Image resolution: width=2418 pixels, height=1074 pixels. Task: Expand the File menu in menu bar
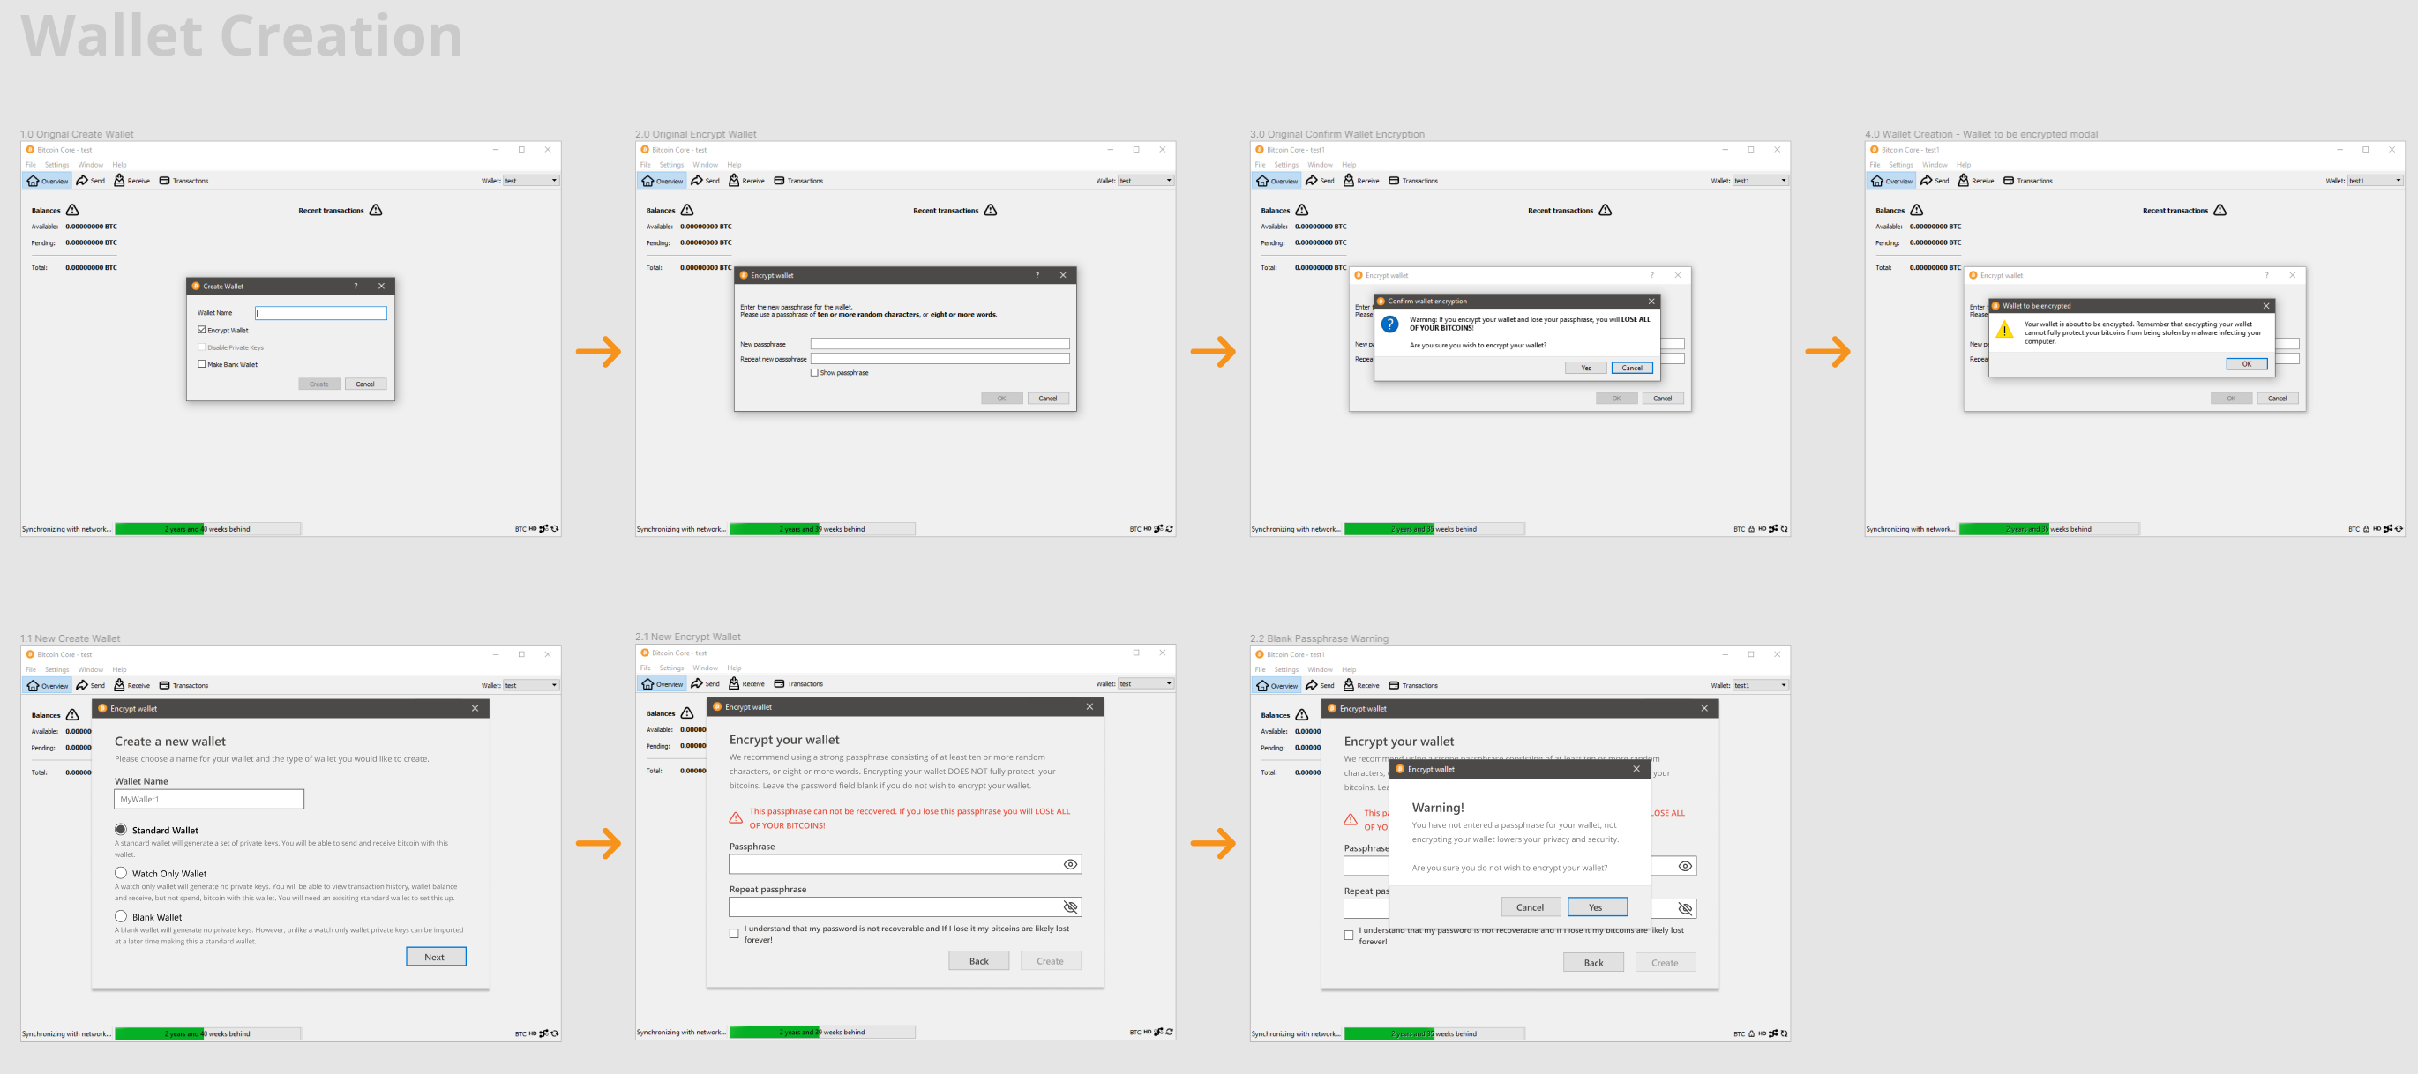(x=34, y=165)
